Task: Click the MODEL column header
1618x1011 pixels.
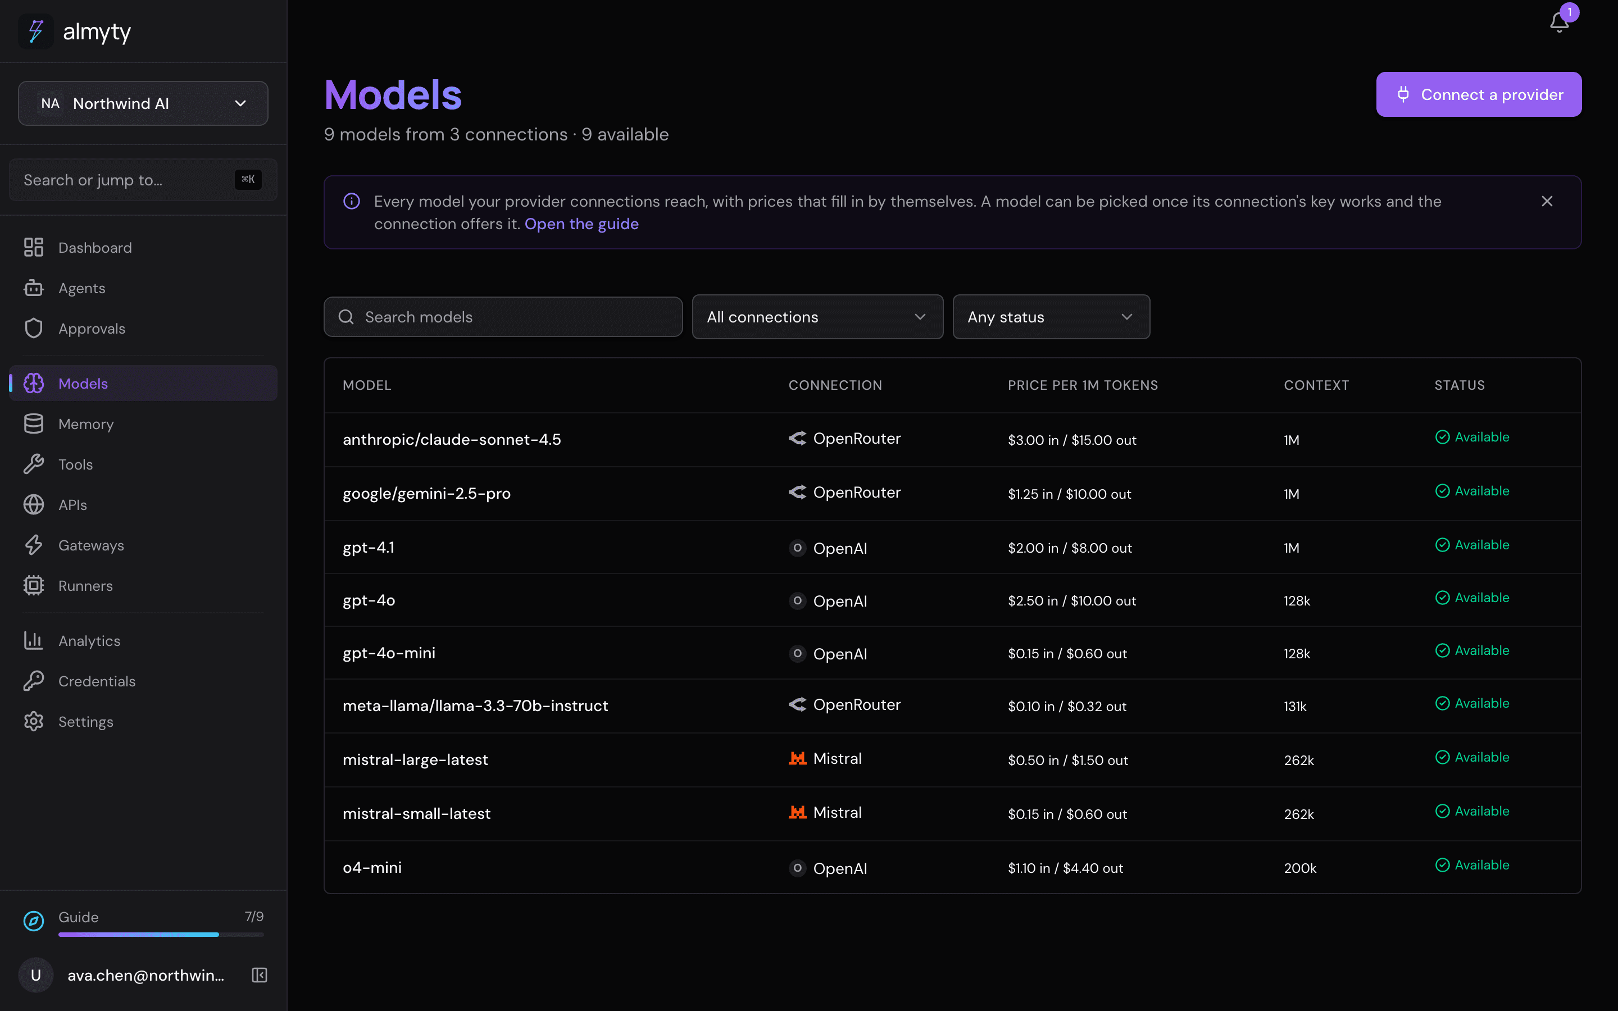Action: pos(367,385)
